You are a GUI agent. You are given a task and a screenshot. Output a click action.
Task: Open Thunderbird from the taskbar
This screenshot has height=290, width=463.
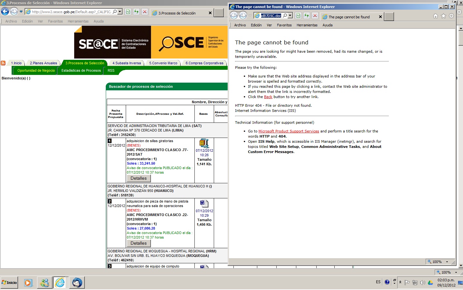pos(77,283)
